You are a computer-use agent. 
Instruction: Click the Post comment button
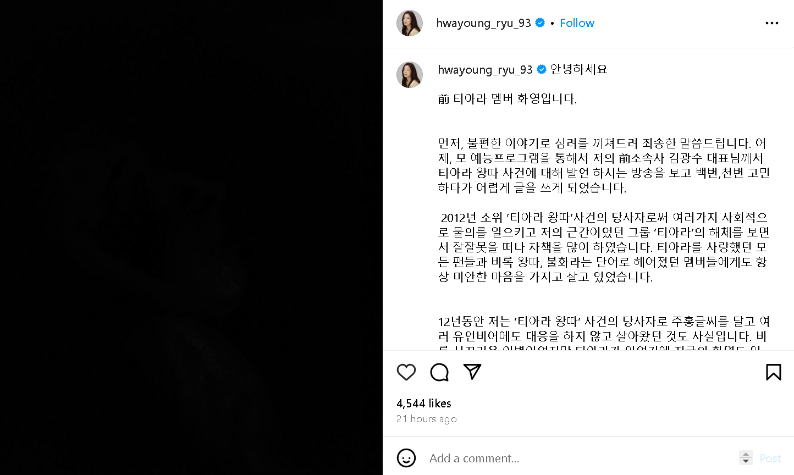(770, 458)
